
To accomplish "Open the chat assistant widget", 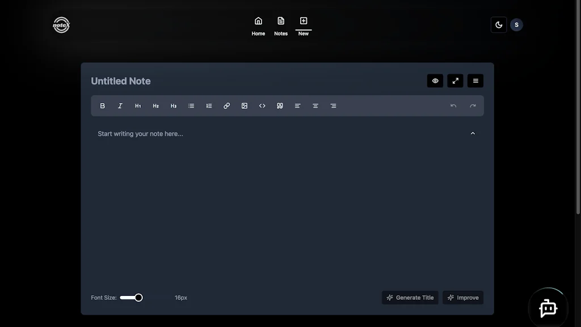I will (x=548, y=308).
